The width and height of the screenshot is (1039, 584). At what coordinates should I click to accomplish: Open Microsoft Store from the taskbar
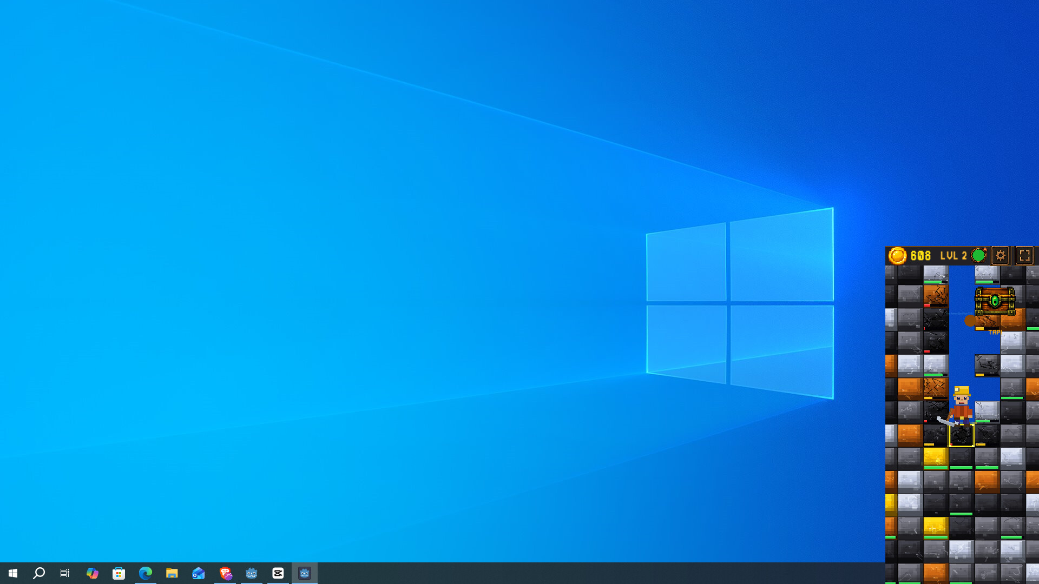pos(119,573)
